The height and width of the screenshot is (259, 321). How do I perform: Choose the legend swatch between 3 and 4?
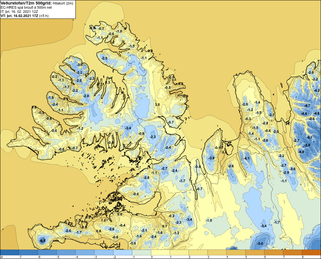(217, 252)
